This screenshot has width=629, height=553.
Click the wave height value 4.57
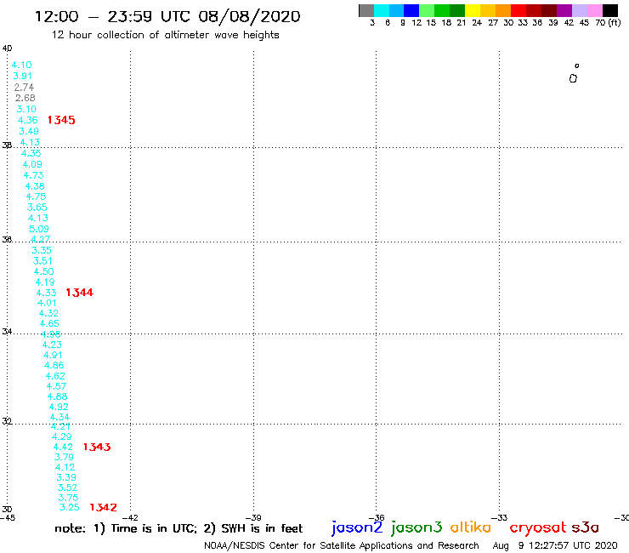[x=57, y=386]
